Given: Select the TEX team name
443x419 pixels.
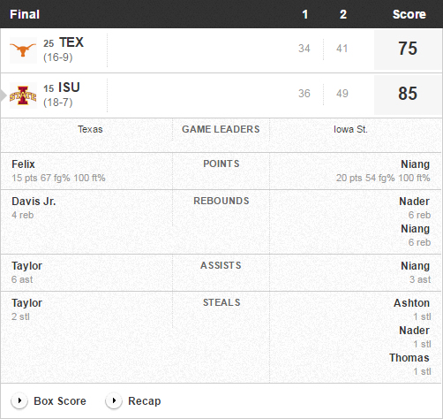Looking at the screenshot, I should (71, 42).
